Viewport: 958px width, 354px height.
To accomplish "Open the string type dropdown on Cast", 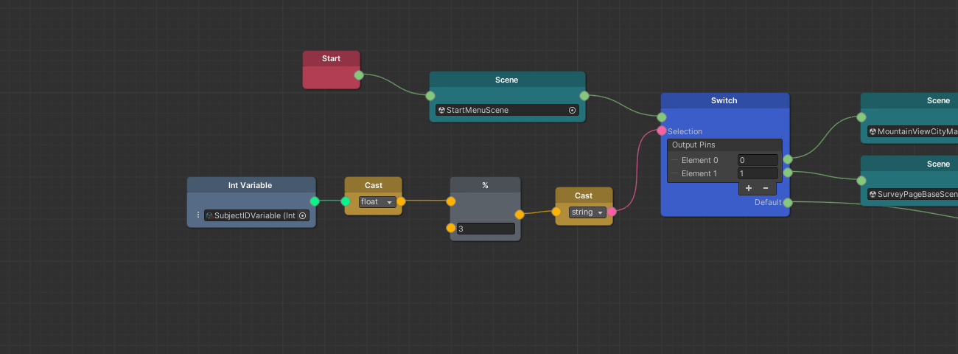I will 587,212.
